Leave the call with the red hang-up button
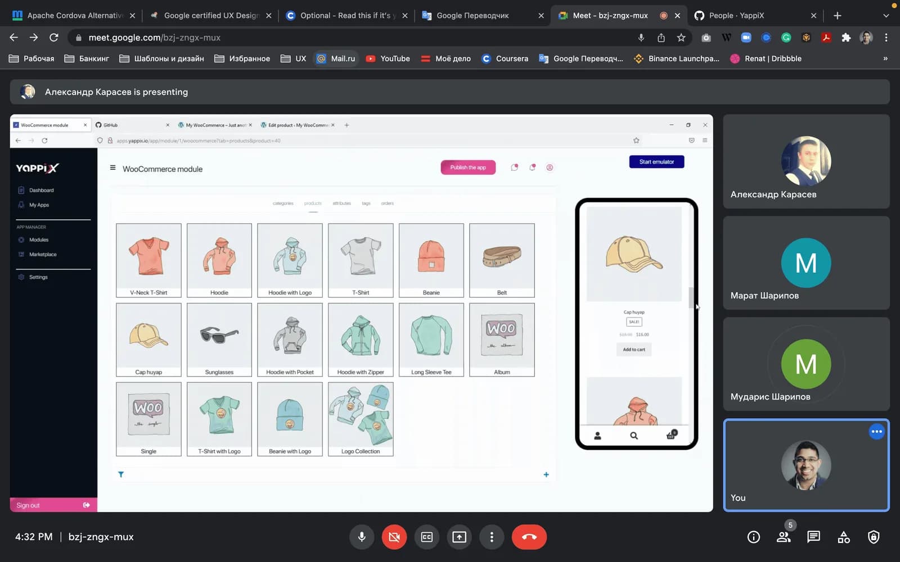 click(529, 537)
